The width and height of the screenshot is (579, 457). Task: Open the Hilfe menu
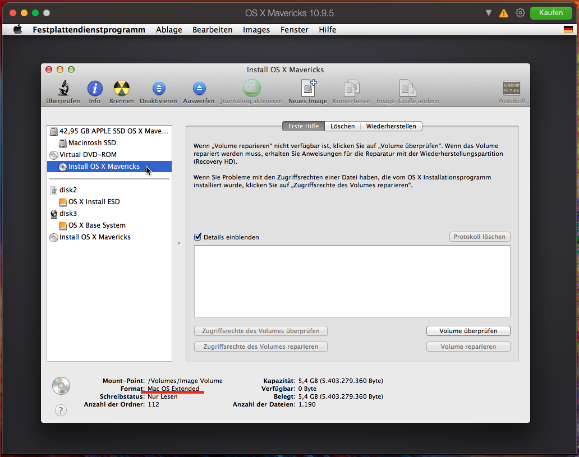click(328, 30)
